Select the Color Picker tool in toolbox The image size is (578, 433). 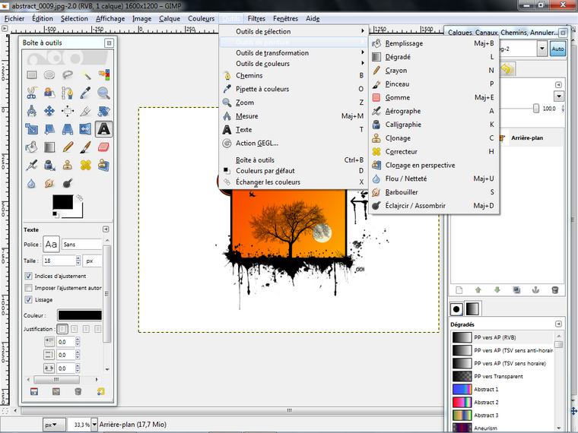86,93
